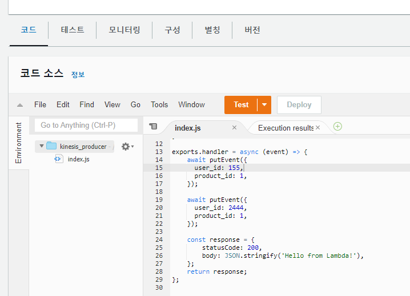Open the File menu
410x296 pixels.
click(40, 105)
